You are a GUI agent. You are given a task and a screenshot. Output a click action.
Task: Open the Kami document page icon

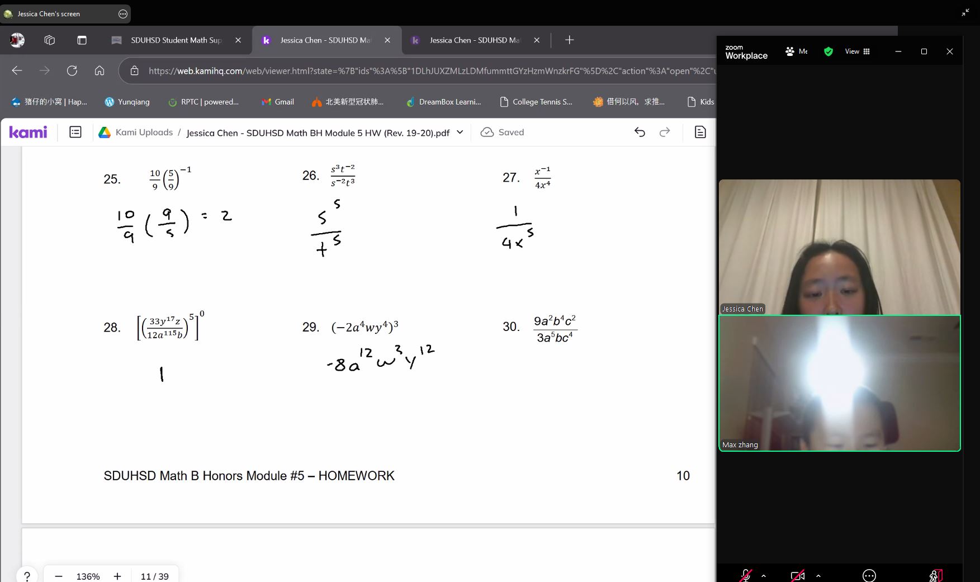[700, 132]
